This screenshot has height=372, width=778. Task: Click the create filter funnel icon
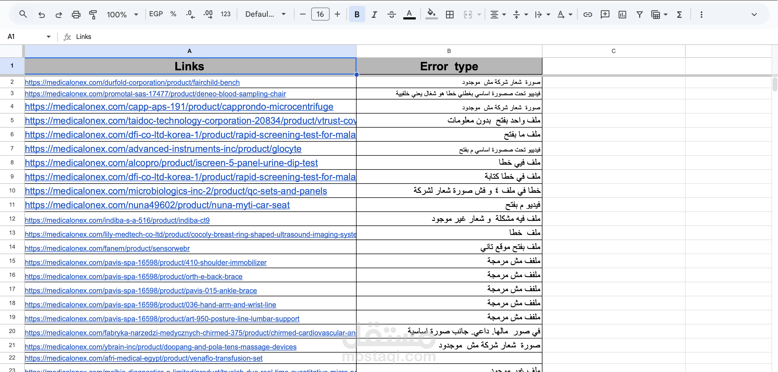pos(639,14)
